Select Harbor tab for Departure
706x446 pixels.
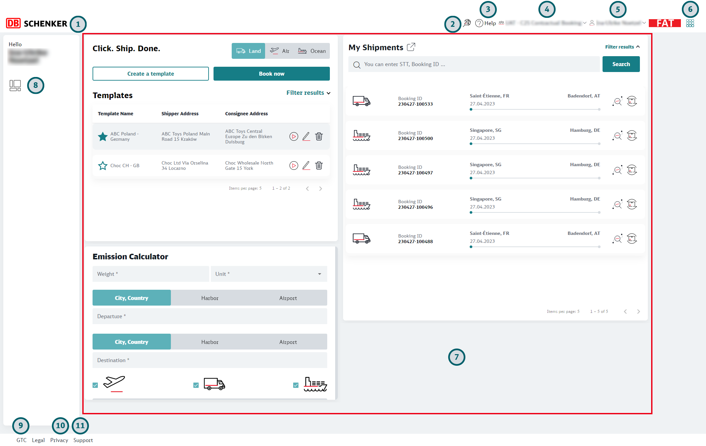pos(210,298)
